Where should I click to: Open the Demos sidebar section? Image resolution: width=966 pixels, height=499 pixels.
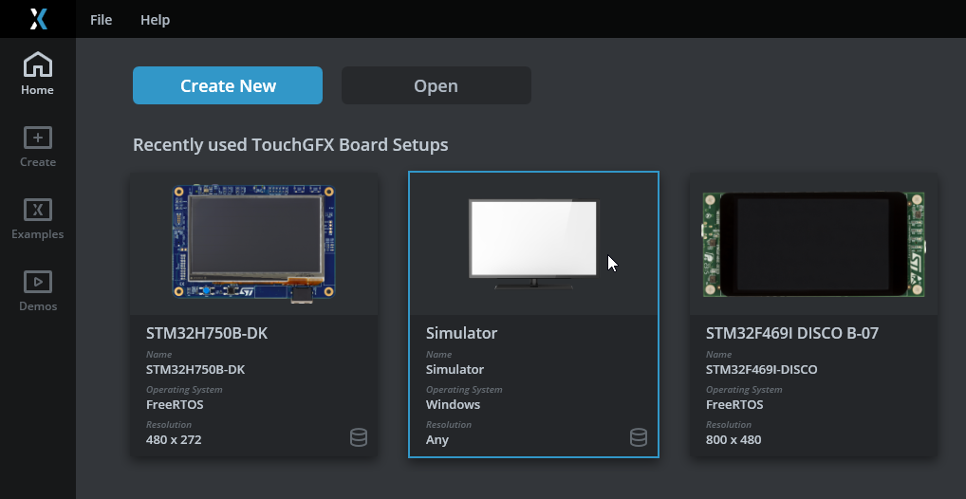[38, 291]
